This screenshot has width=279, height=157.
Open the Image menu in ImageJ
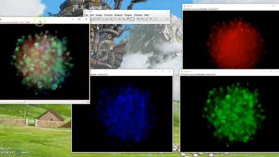click(99, 15)
